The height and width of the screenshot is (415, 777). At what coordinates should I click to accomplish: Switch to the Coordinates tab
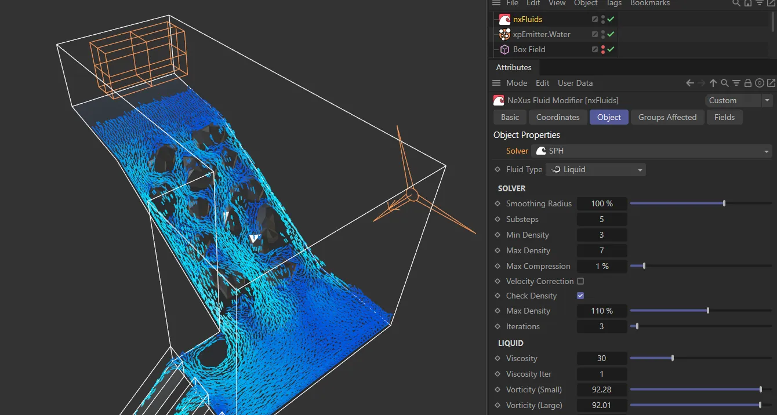(558, 117)
